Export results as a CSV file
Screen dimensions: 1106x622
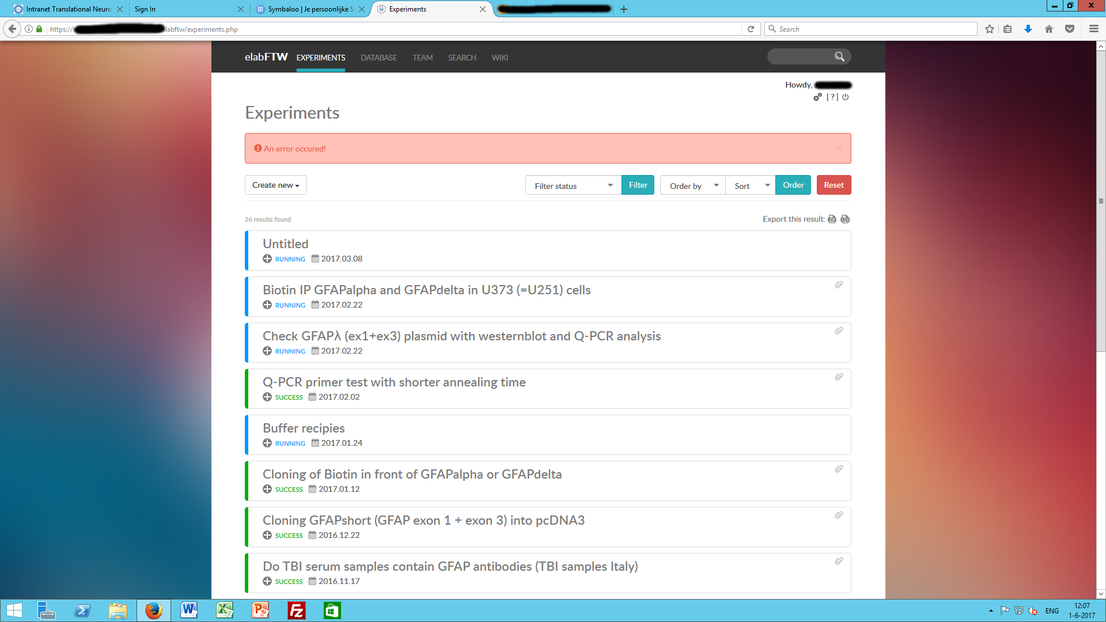[845, 219]
